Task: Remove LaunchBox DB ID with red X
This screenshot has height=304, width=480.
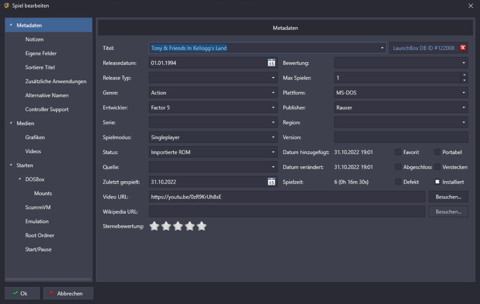Action: tap(463, 48)
